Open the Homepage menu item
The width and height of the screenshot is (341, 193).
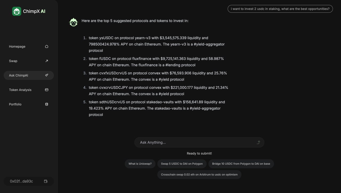17,46
